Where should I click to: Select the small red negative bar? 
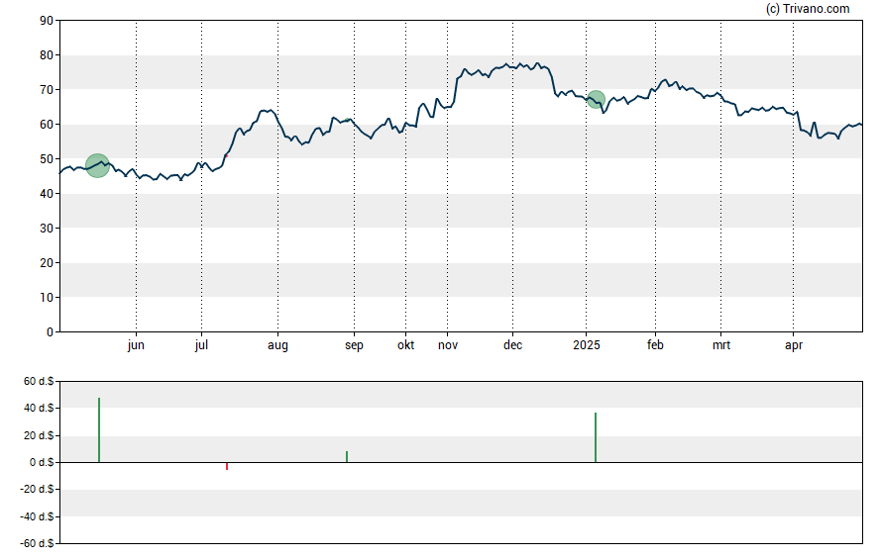[x=227, y=466]
